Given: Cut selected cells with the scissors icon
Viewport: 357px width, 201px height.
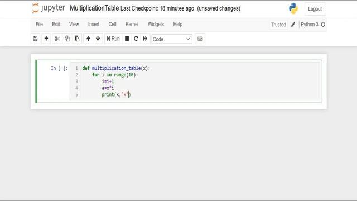Looking at the screenshot, I should [57, 39].
